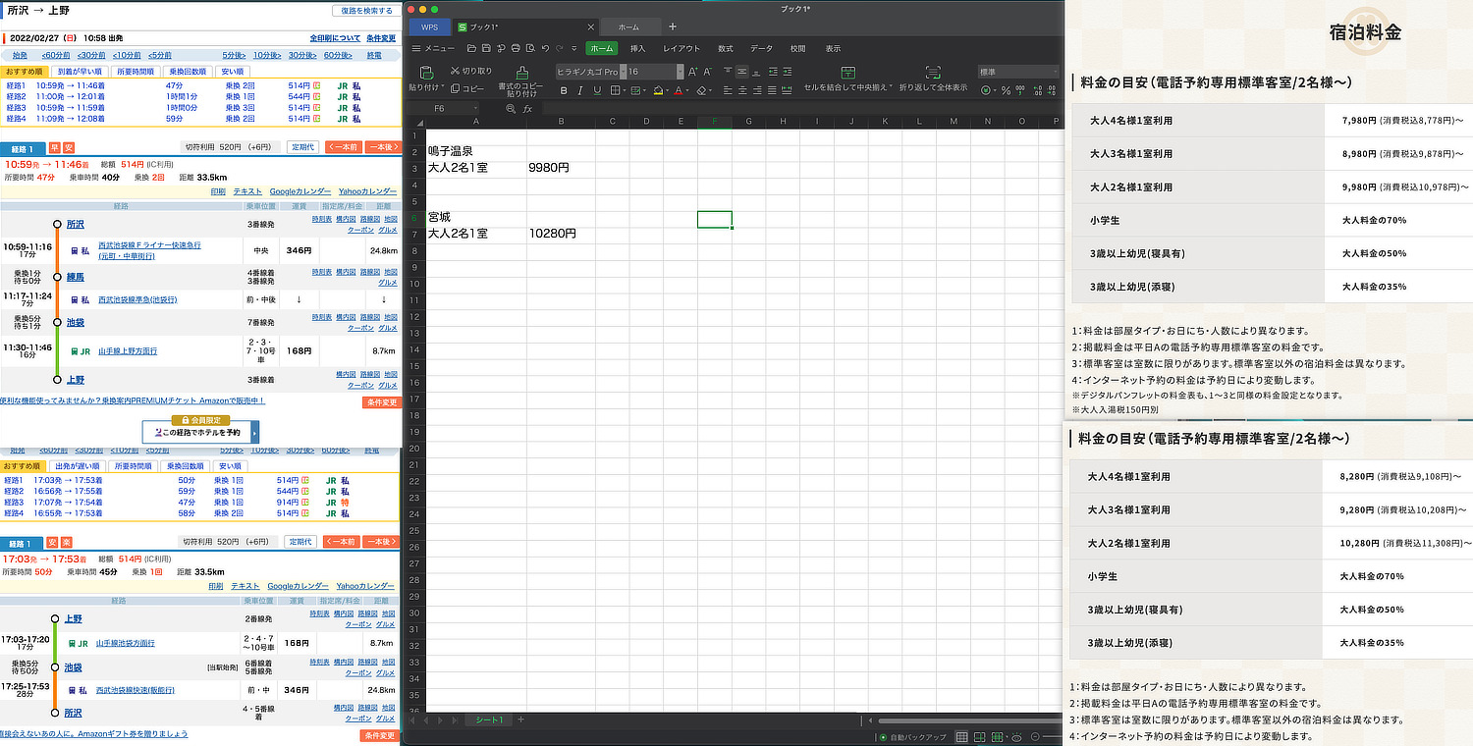Switch to the 校閲 ribbon tab
1473x746 pixels.
coord(798,48)
